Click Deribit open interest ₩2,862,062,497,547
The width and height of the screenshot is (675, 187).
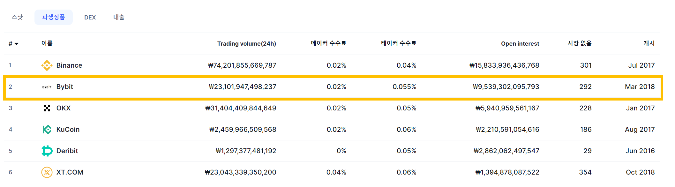pos(506,151)
